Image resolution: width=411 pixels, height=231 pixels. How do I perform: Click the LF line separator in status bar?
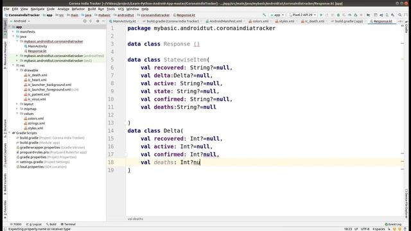(x=356, y=229)
